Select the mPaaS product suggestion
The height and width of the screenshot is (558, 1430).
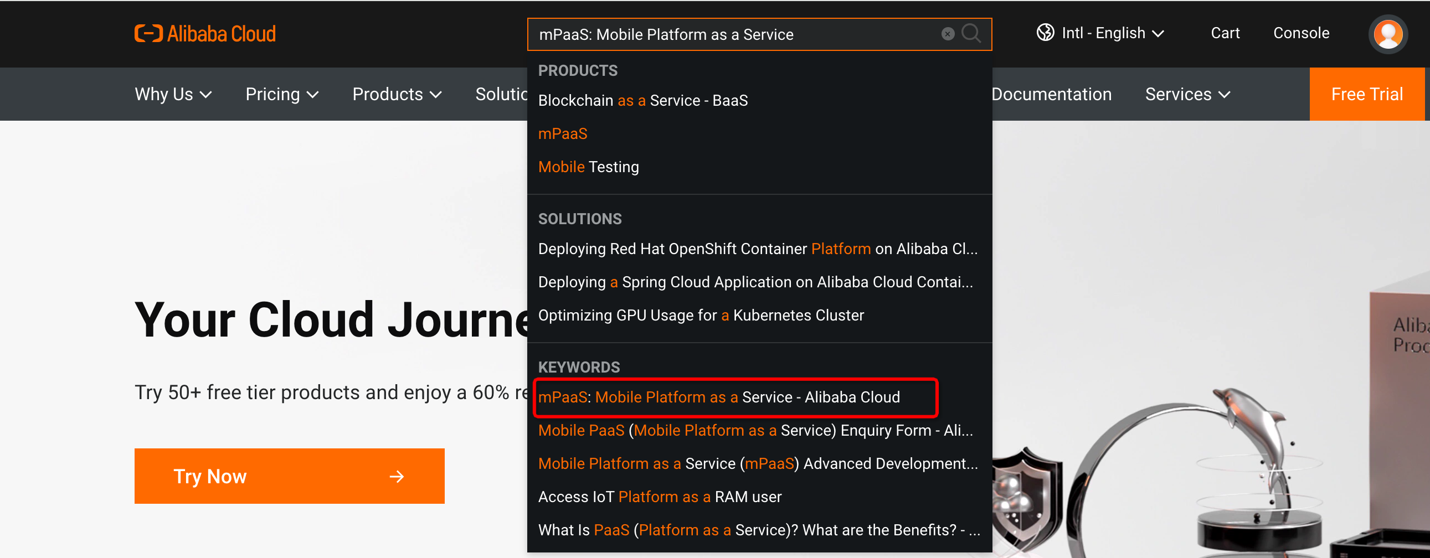759,133
